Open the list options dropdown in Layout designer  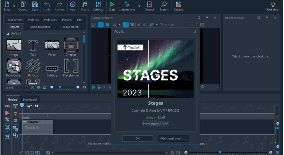(156, 24)
